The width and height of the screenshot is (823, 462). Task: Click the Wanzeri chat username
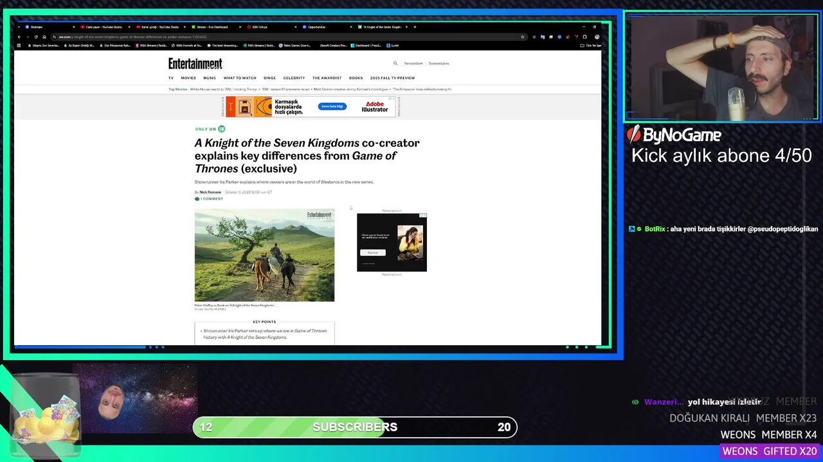click(664, 402)
